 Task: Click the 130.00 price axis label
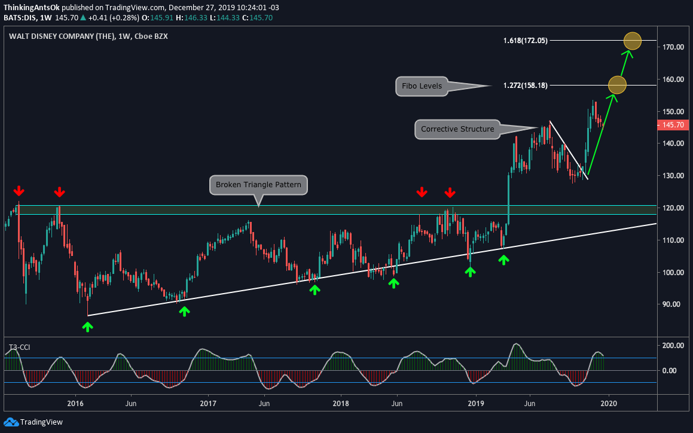click(x=673, y=176)
